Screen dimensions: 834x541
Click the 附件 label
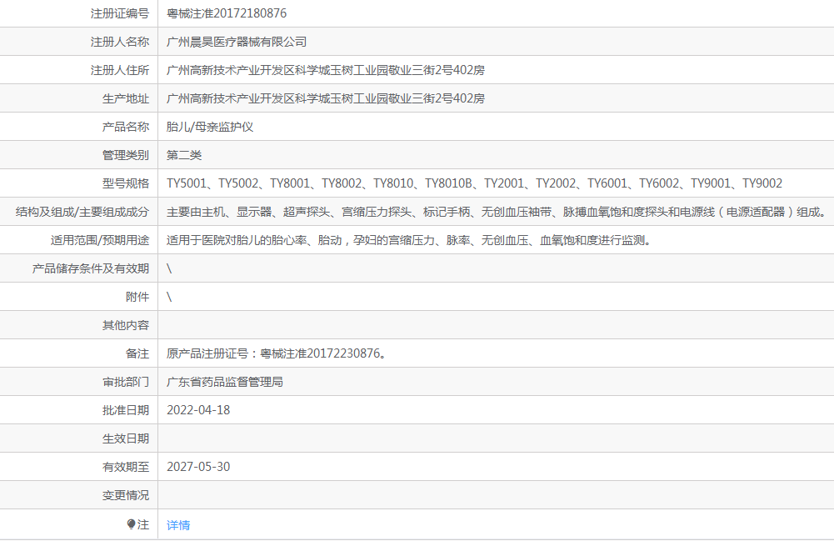137,297
